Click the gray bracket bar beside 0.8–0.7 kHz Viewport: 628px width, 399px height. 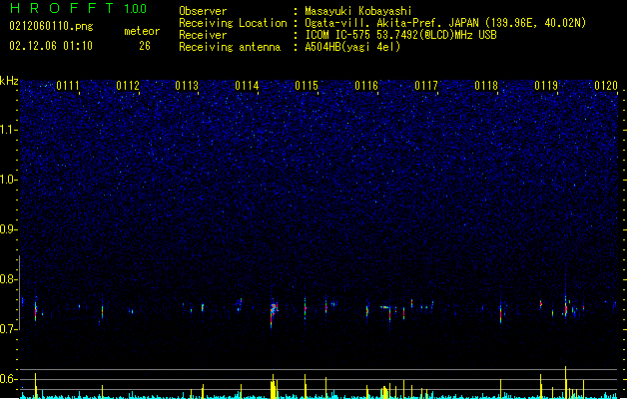pyautogui.click(x=19, y=292)
